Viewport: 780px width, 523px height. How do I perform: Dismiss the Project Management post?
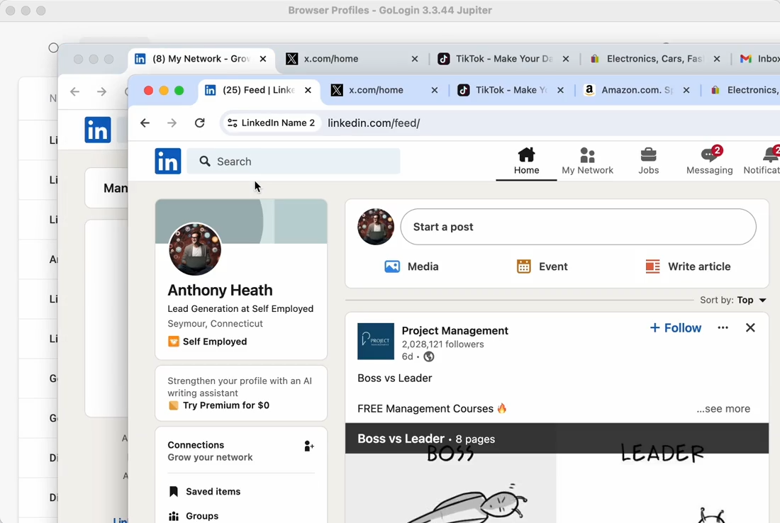pyautogui.click(x=750, y=327)
